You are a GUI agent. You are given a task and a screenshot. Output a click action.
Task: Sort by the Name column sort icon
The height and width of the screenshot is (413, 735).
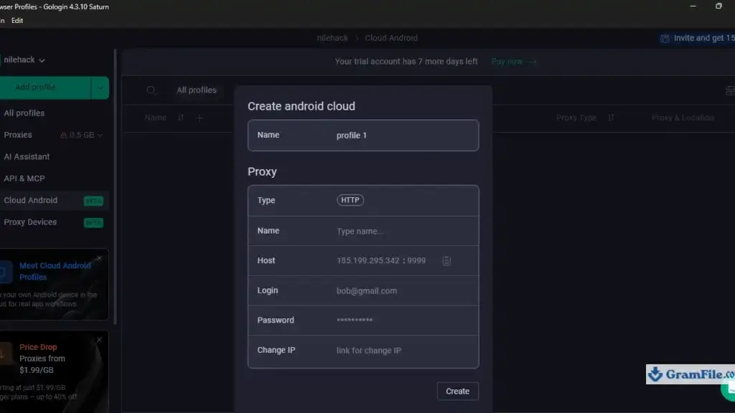(180, 118)
